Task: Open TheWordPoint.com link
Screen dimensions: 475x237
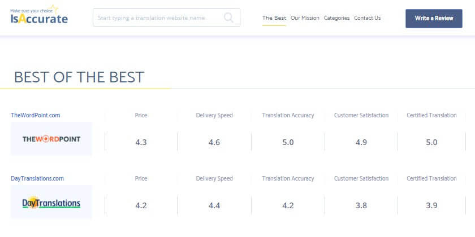Action: click(x=36, y=115)
